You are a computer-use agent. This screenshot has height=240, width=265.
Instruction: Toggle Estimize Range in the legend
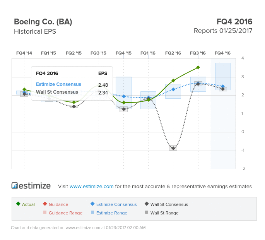pyautogui.click(x=109, y=213)
